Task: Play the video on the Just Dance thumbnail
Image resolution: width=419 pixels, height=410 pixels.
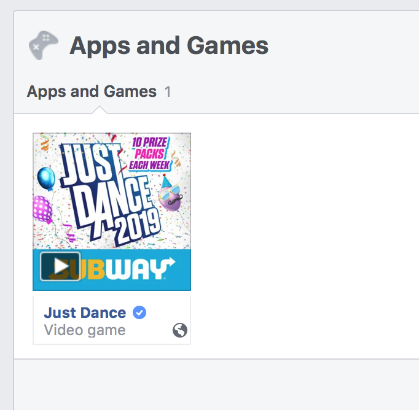Action: 60,266
